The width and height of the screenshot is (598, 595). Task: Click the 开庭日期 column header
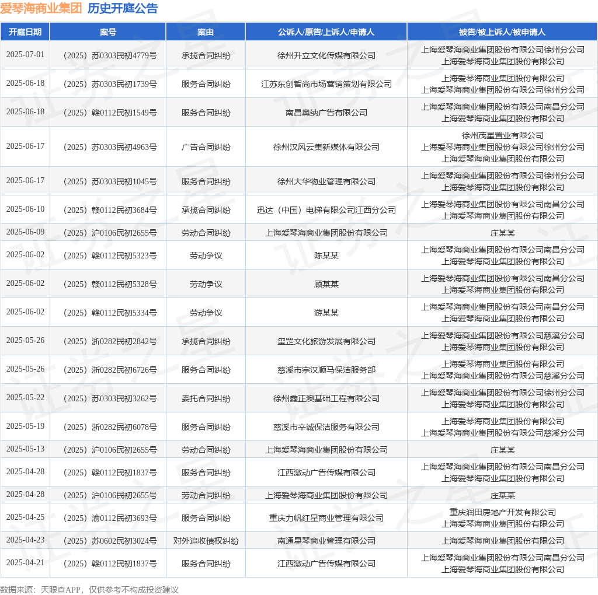(x=25, y=32)
